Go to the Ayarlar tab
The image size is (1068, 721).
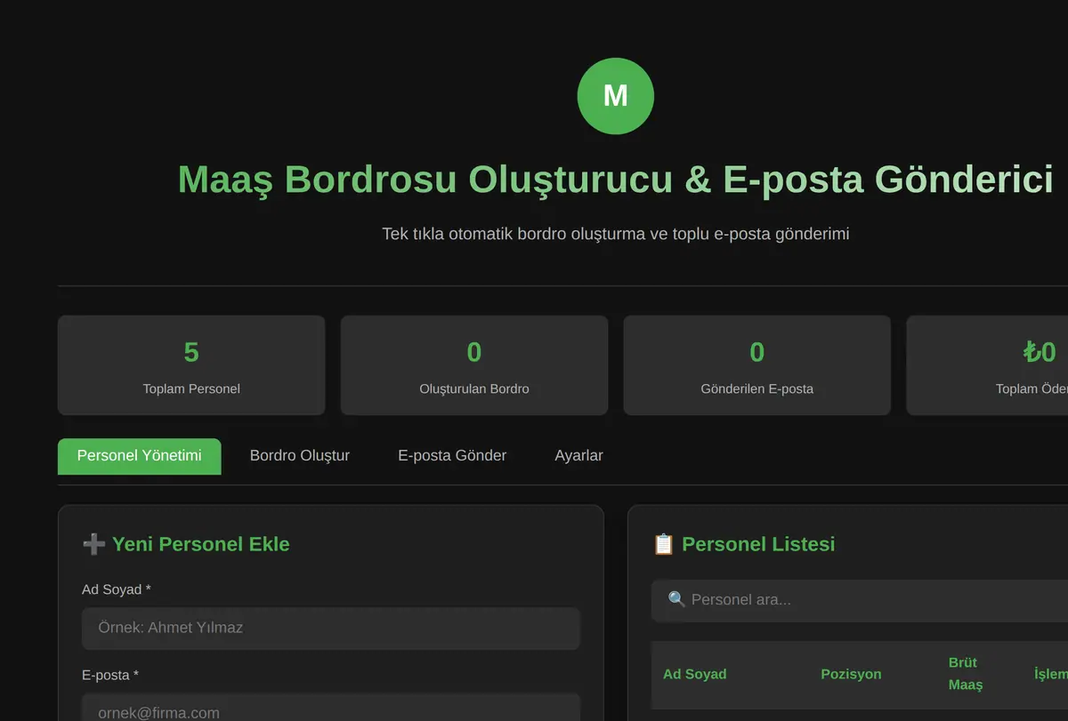pyautogui.click(x=578, y=456)
